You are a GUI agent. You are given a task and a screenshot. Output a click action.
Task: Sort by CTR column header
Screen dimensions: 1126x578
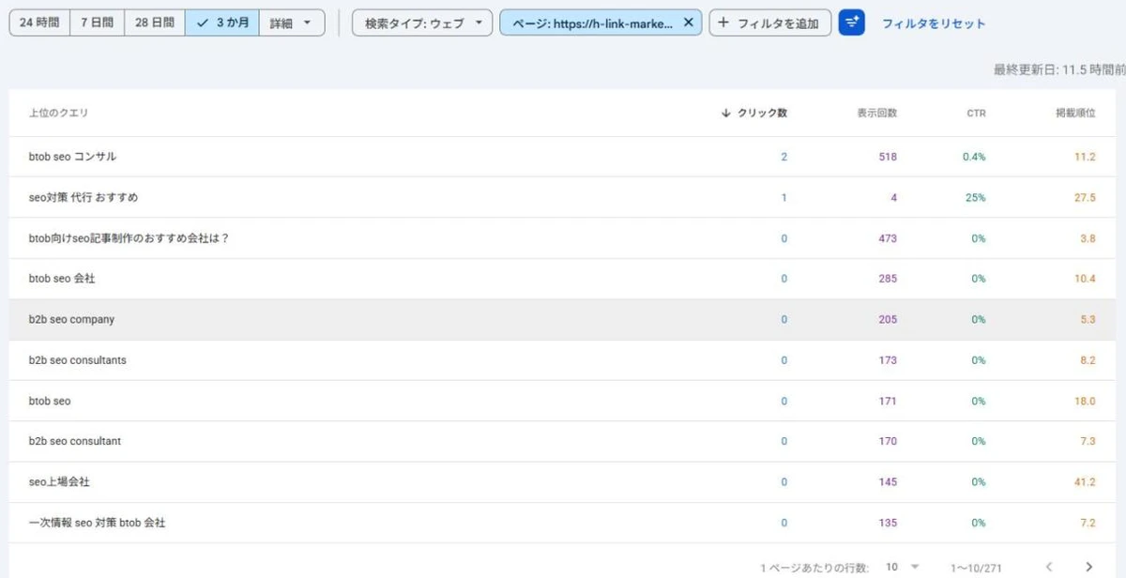coord(976,113)
